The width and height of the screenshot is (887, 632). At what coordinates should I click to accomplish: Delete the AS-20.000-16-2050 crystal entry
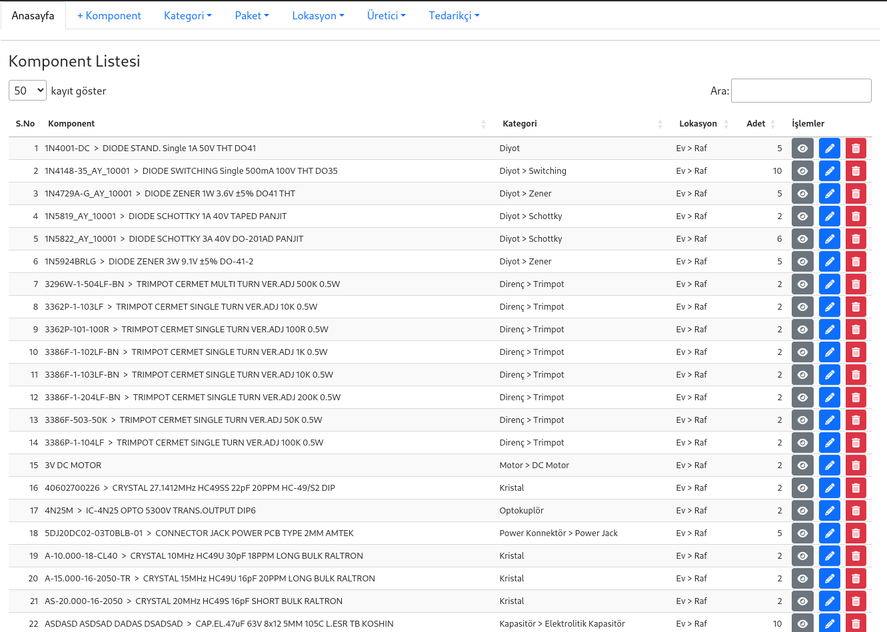pyautogui.click(x=856, y=601)
